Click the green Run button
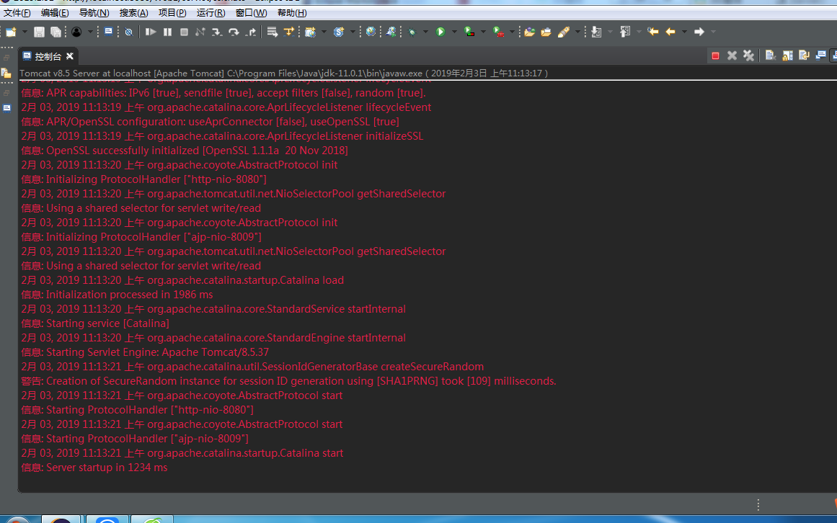 [440, 32]
